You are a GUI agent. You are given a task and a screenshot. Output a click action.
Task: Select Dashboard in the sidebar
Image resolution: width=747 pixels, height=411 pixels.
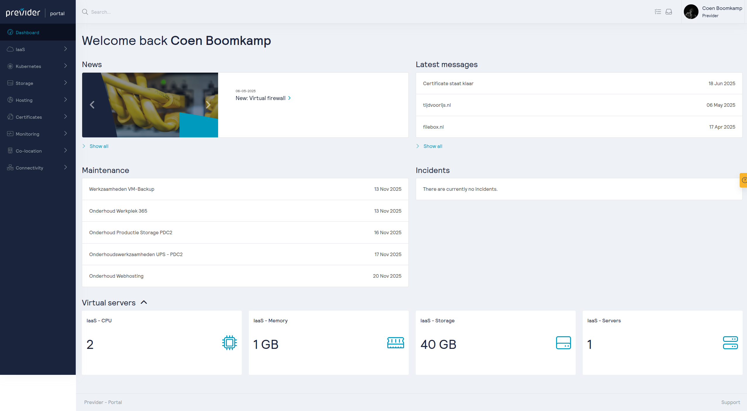pyautogui.click(x=27, y=32)
